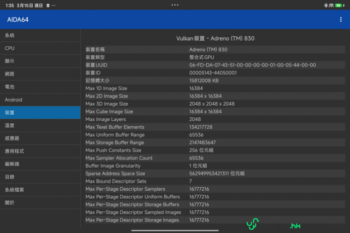Go to 顯示 display info
The image size is (350, 233).
tap(40, 61)
